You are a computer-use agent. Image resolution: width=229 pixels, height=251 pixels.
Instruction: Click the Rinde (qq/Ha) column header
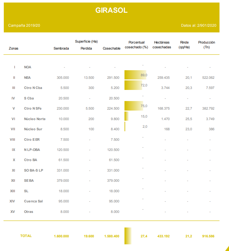184,45
